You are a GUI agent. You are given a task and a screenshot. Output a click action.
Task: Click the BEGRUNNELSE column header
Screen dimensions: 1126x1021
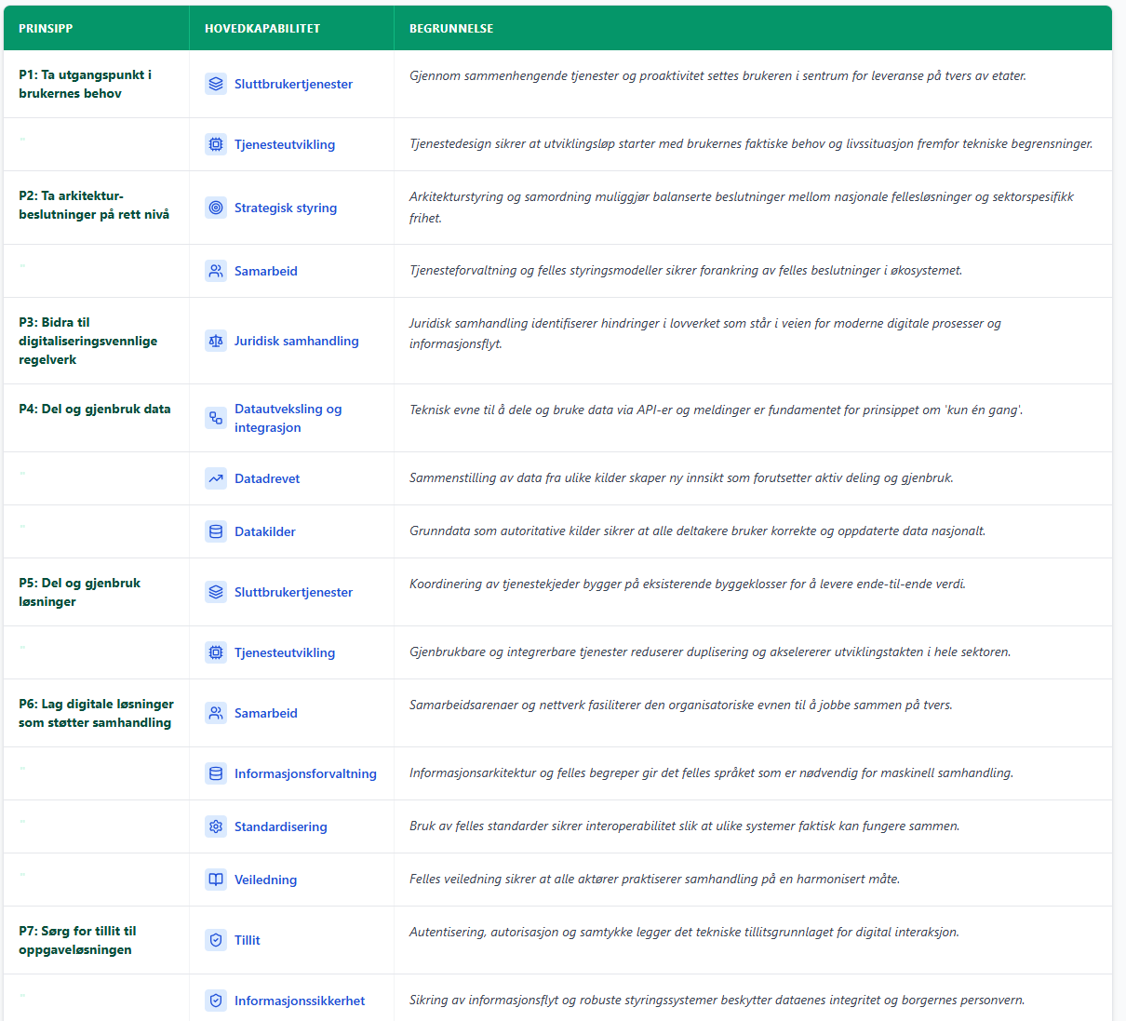[451, 29]
